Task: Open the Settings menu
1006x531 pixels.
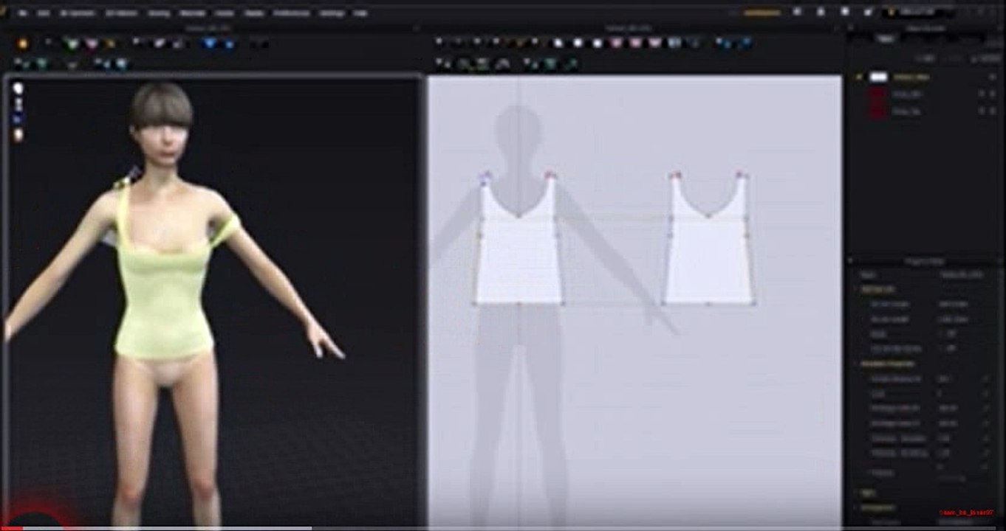Action: 332,13
